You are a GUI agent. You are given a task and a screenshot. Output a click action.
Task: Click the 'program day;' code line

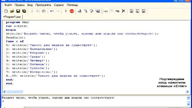(x=18, y=22)
